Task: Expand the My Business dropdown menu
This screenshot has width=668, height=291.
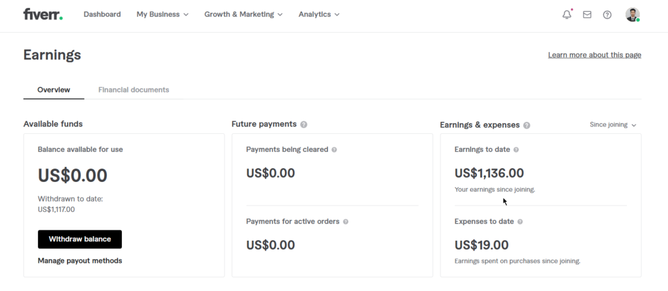Action: 162,14
